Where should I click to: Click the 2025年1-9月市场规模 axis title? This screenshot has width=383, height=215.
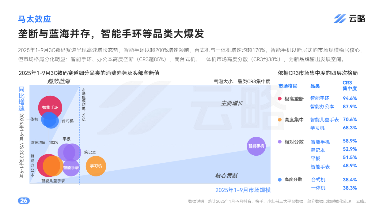pyautogui.click(x=243, y=190)
